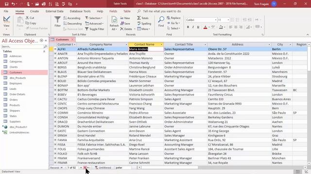Switch to the Database Tools tab
Screen dimensions: 311x174
click(x=80, y=11)
